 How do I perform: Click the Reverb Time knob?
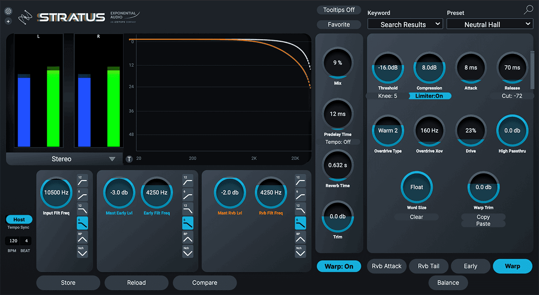coord(338,165)
